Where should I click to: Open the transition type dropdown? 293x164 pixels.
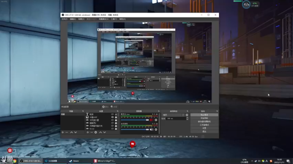tap(174, 115)
